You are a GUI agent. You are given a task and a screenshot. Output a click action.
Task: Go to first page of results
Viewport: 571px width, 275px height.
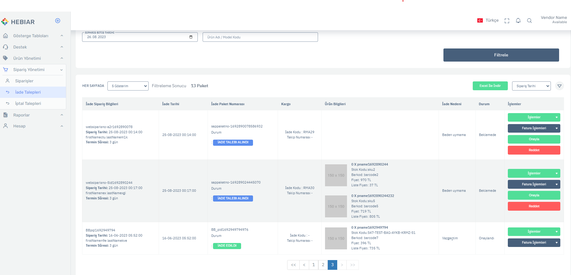tap(293, 265)
